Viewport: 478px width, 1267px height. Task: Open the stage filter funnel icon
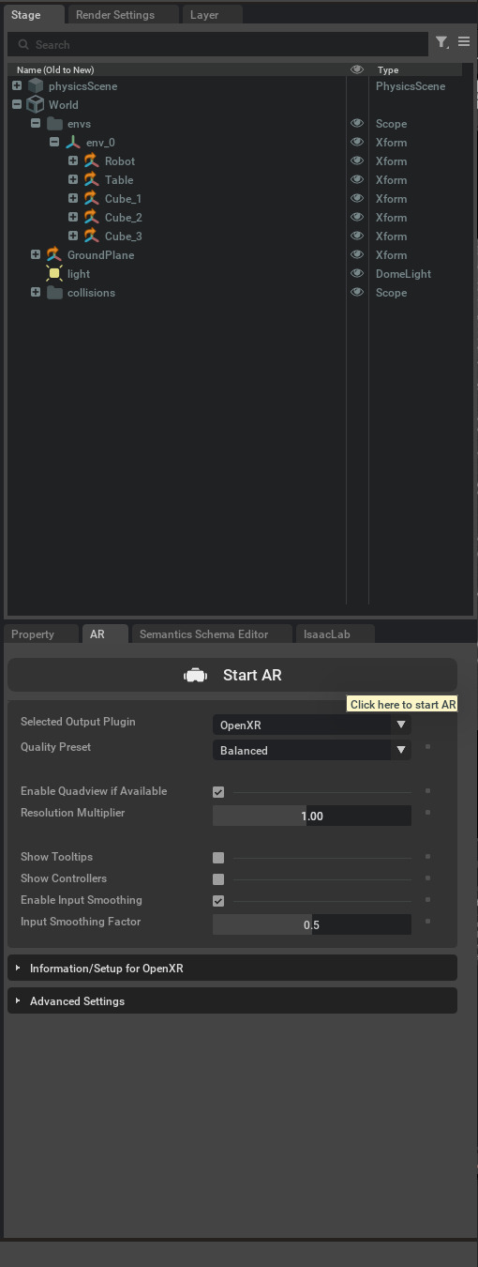(441, 42)
